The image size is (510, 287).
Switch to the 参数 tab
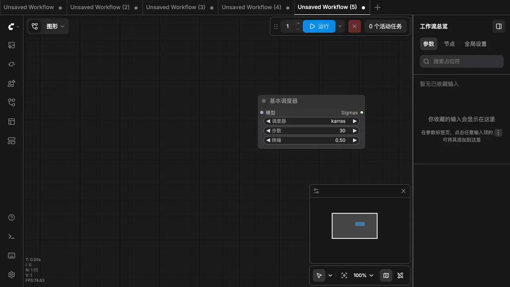pos(429,44)
